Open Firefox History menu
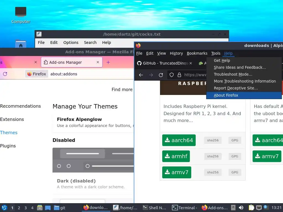The width and height of the screenshot is (283, 212). coord(176,53)
